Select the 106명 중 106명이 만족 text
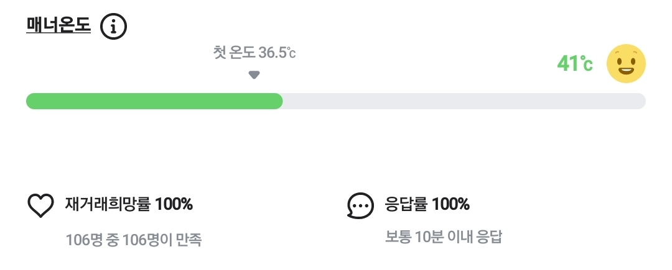Image resolution: width=672 pixels, height=270 pixels. (134, 239)
